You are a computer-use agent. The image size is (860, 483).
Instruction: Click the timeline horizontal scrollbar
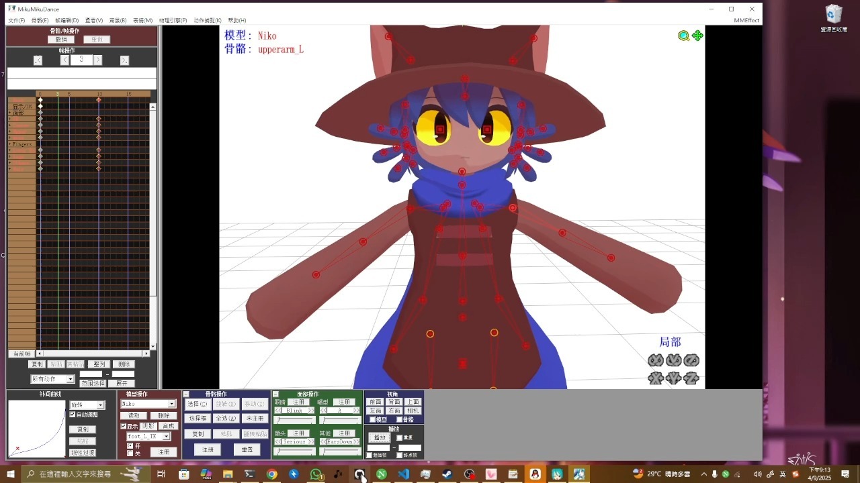93,354
